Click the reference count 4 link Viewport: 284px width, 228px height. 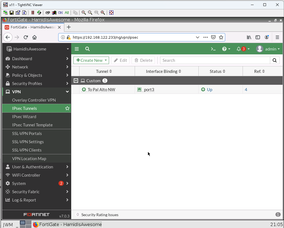click(x=246, y=89)
